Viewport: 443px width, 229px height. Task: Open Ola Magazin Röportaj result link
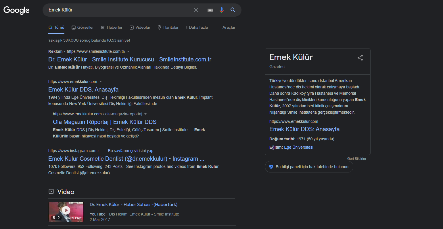click(x=105, y=122)
